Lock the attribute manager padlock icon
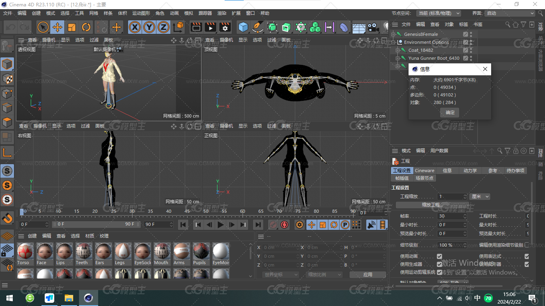This screenshot has height=306, width=545. tap(516, 151)
